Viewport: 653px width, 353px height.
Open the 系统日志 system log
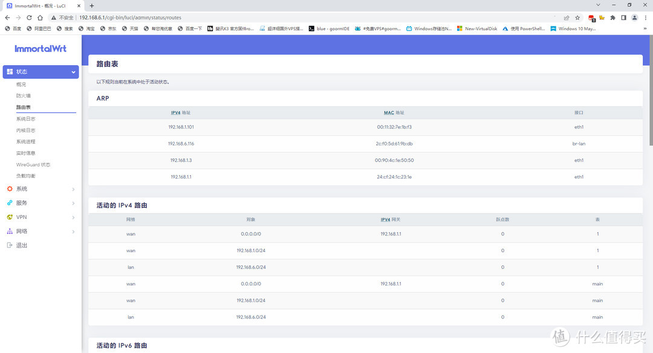click(x=26, y=119)
